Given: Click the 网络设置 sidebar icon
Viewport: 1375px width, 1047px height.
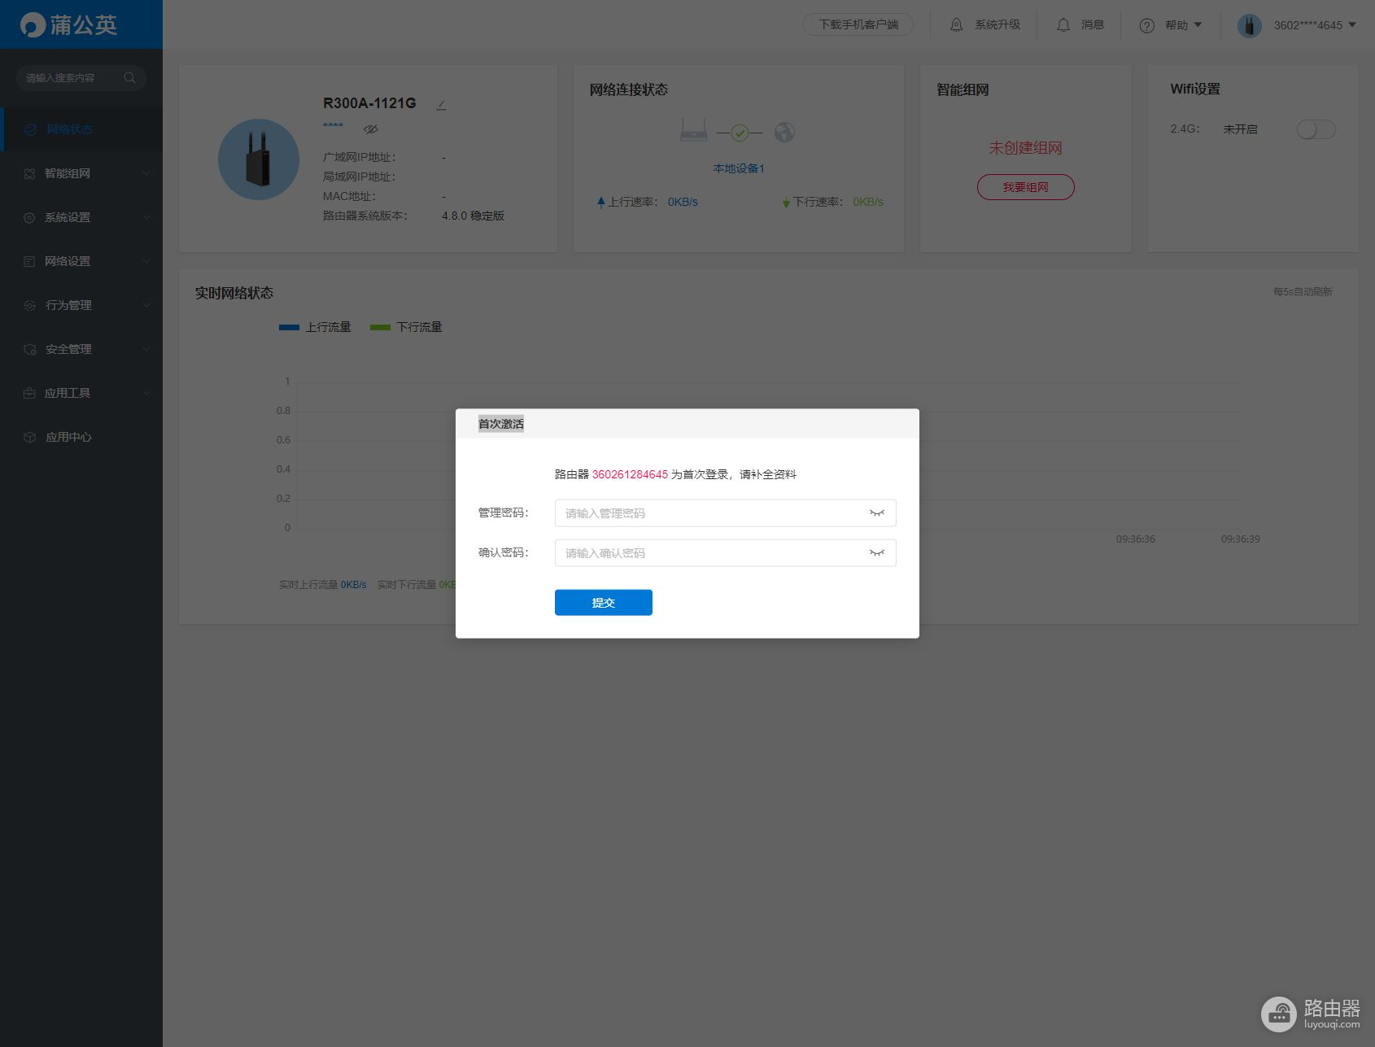Looking at the screenshot, I should (x=29, y=261).
